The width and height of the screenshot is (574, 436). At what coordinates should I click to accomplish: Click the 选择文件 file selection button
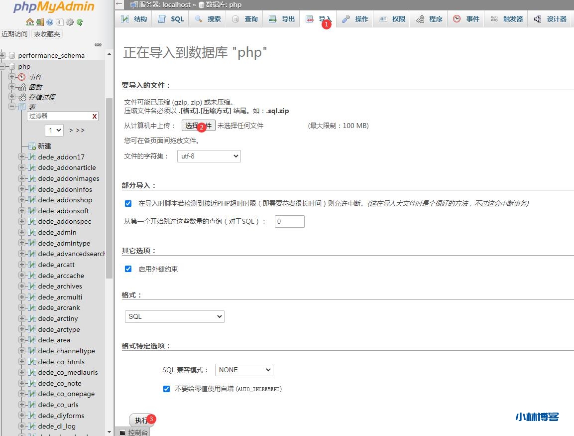coord(198,126)
